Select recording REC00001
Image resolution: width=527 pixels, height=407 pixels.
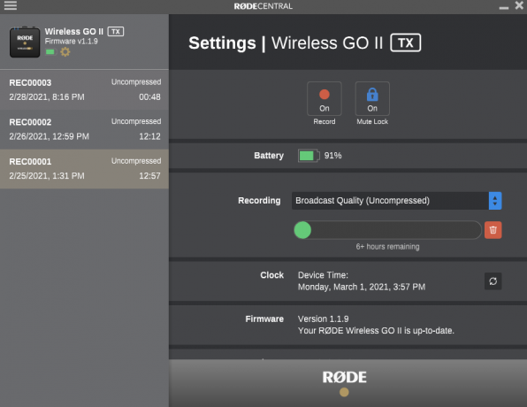[84, 169]
